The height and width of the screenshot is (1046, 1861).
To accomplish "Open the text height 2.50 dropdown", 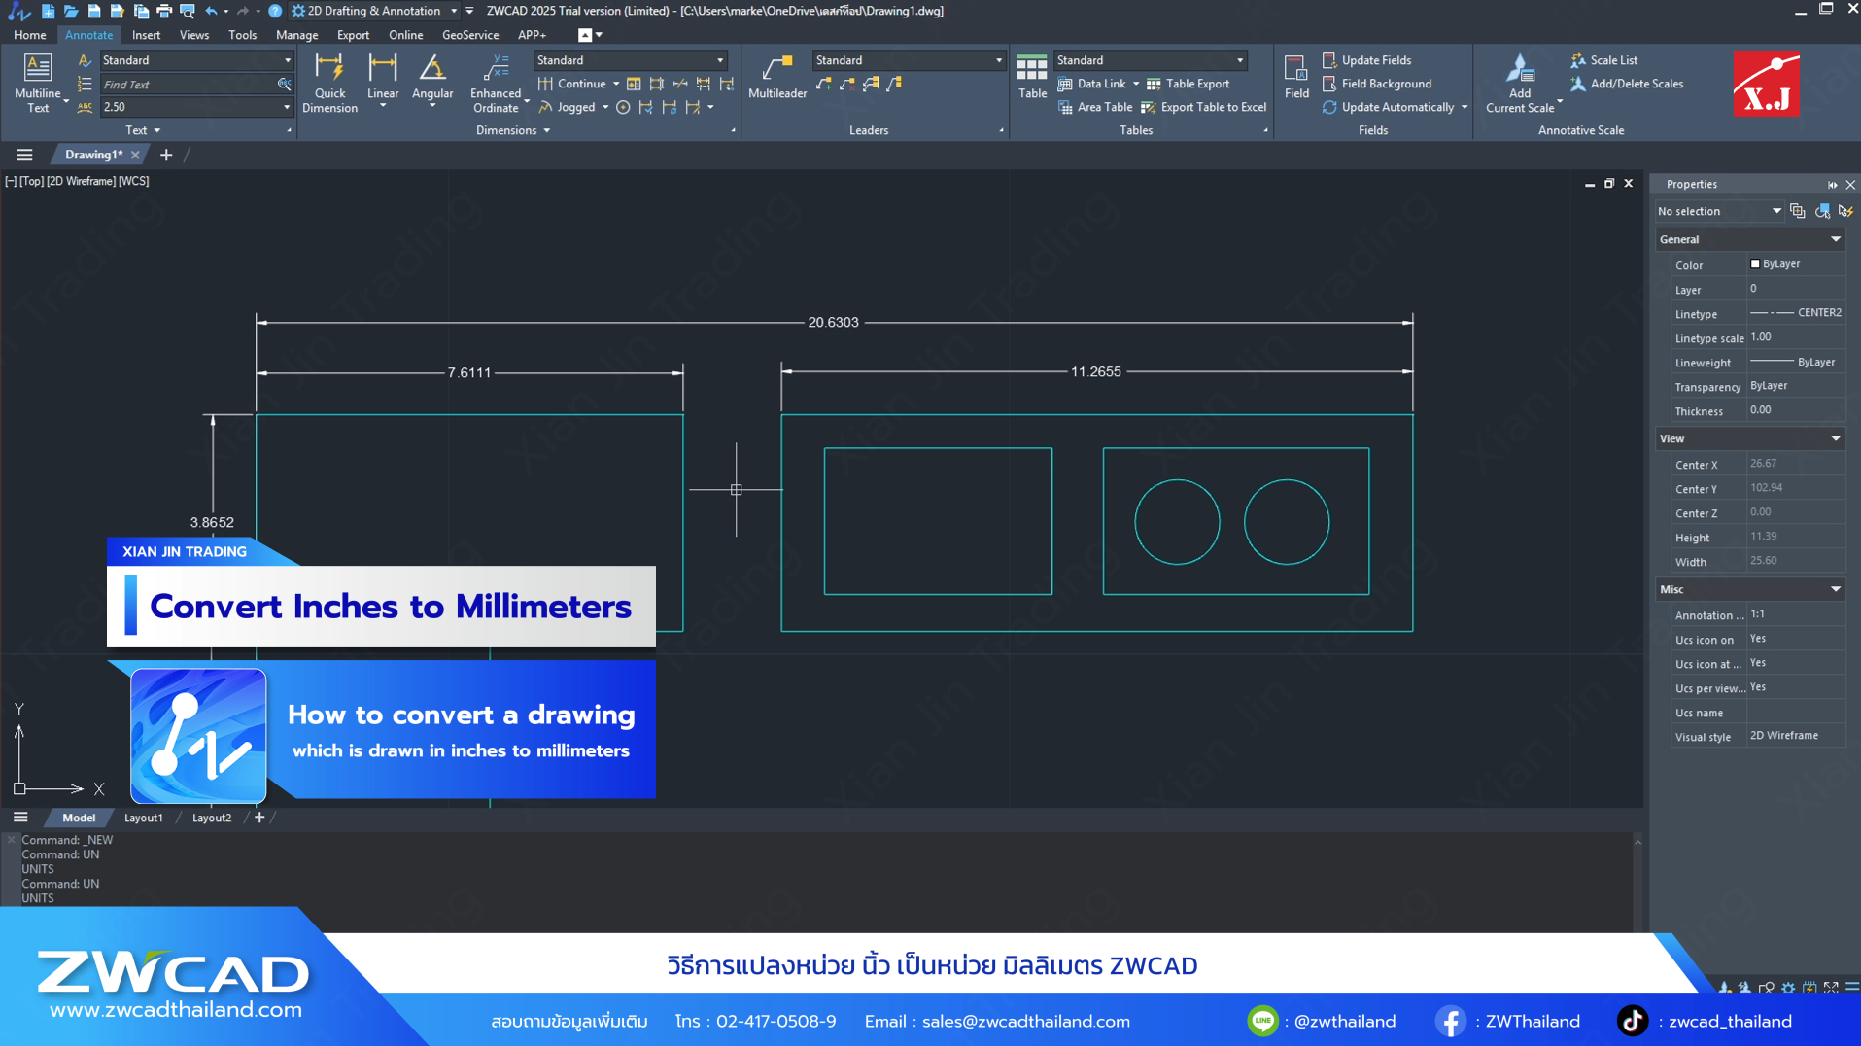I will pos(287,107).
